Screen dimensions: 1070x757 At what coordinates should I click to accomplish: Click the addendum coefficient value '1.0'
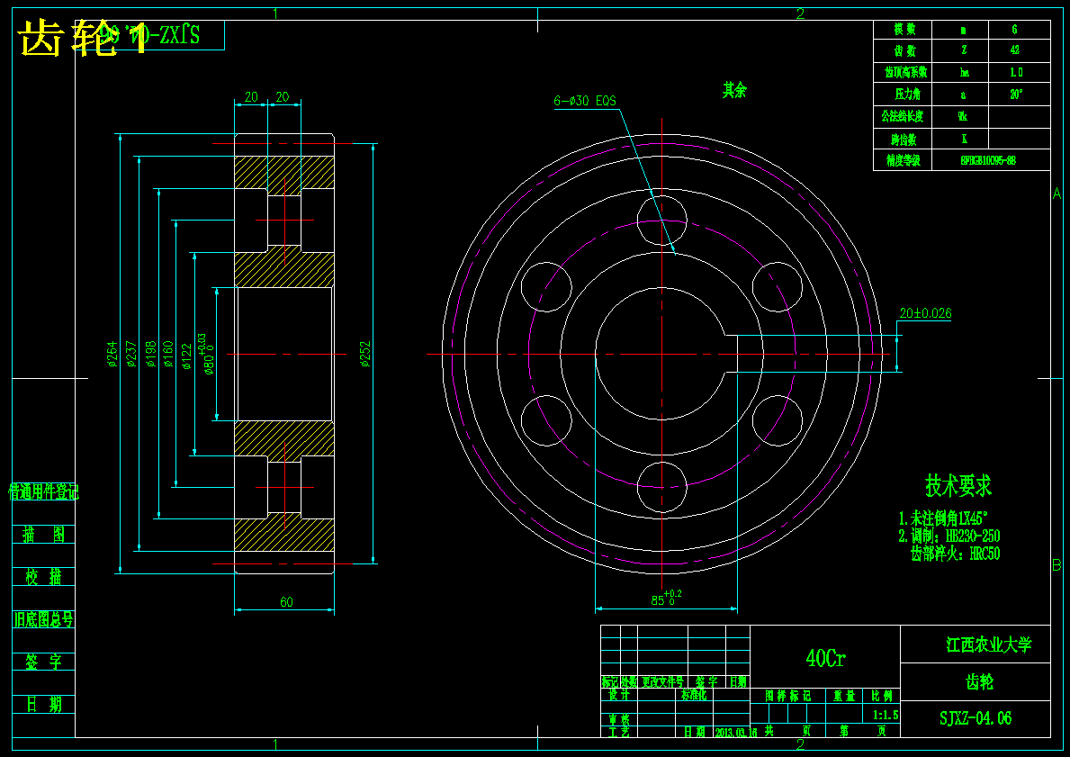click(1016, 72)
